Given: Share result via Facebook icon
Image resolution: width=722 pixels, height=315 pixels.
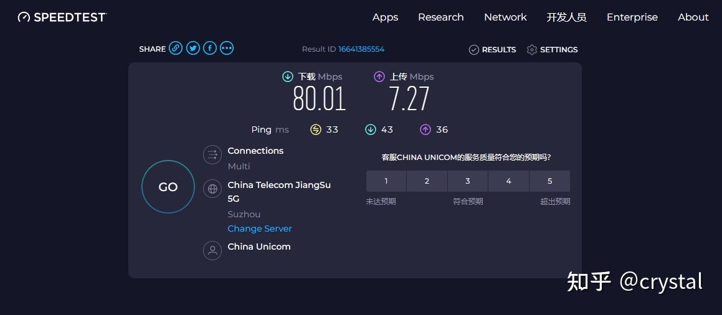Looking at the screenshot, I should tap(210, 49).
